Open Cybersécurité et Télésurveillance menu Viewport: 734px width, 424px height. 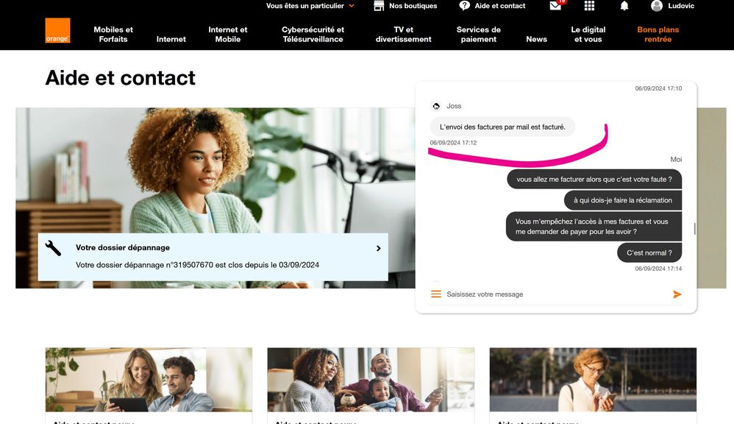[x=313, y=34]
